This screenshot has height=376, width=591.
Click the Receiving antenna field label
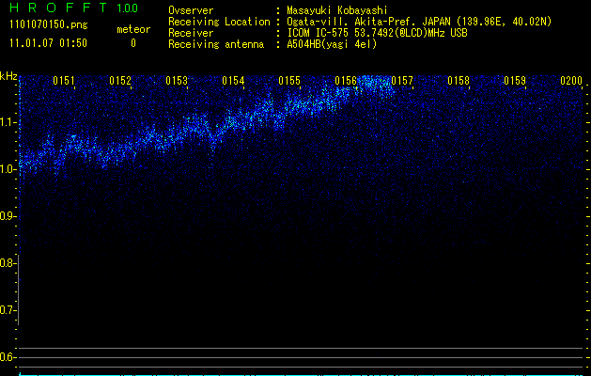[x=216, y=44]
